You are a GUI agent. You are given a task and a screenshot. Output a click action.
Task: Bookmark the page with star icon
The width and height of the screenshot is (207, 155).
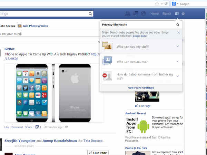[x=157, y=3]
